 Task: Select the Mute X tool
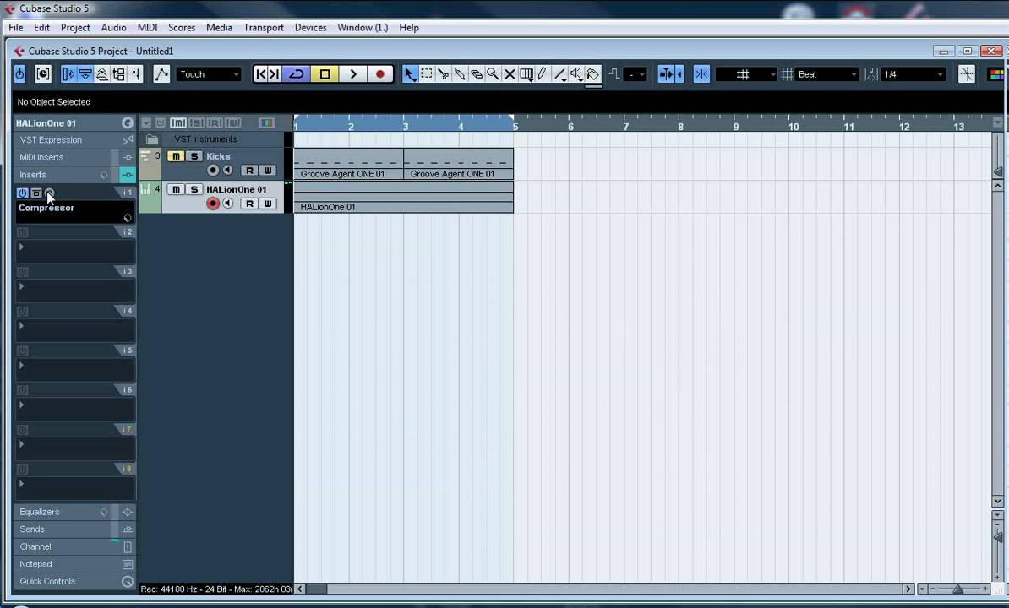510,74
